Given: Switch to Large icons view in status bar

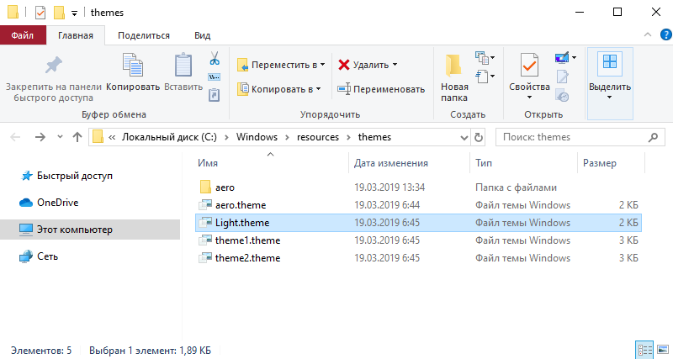Looking at the screenshot, I should coord(663,350).
